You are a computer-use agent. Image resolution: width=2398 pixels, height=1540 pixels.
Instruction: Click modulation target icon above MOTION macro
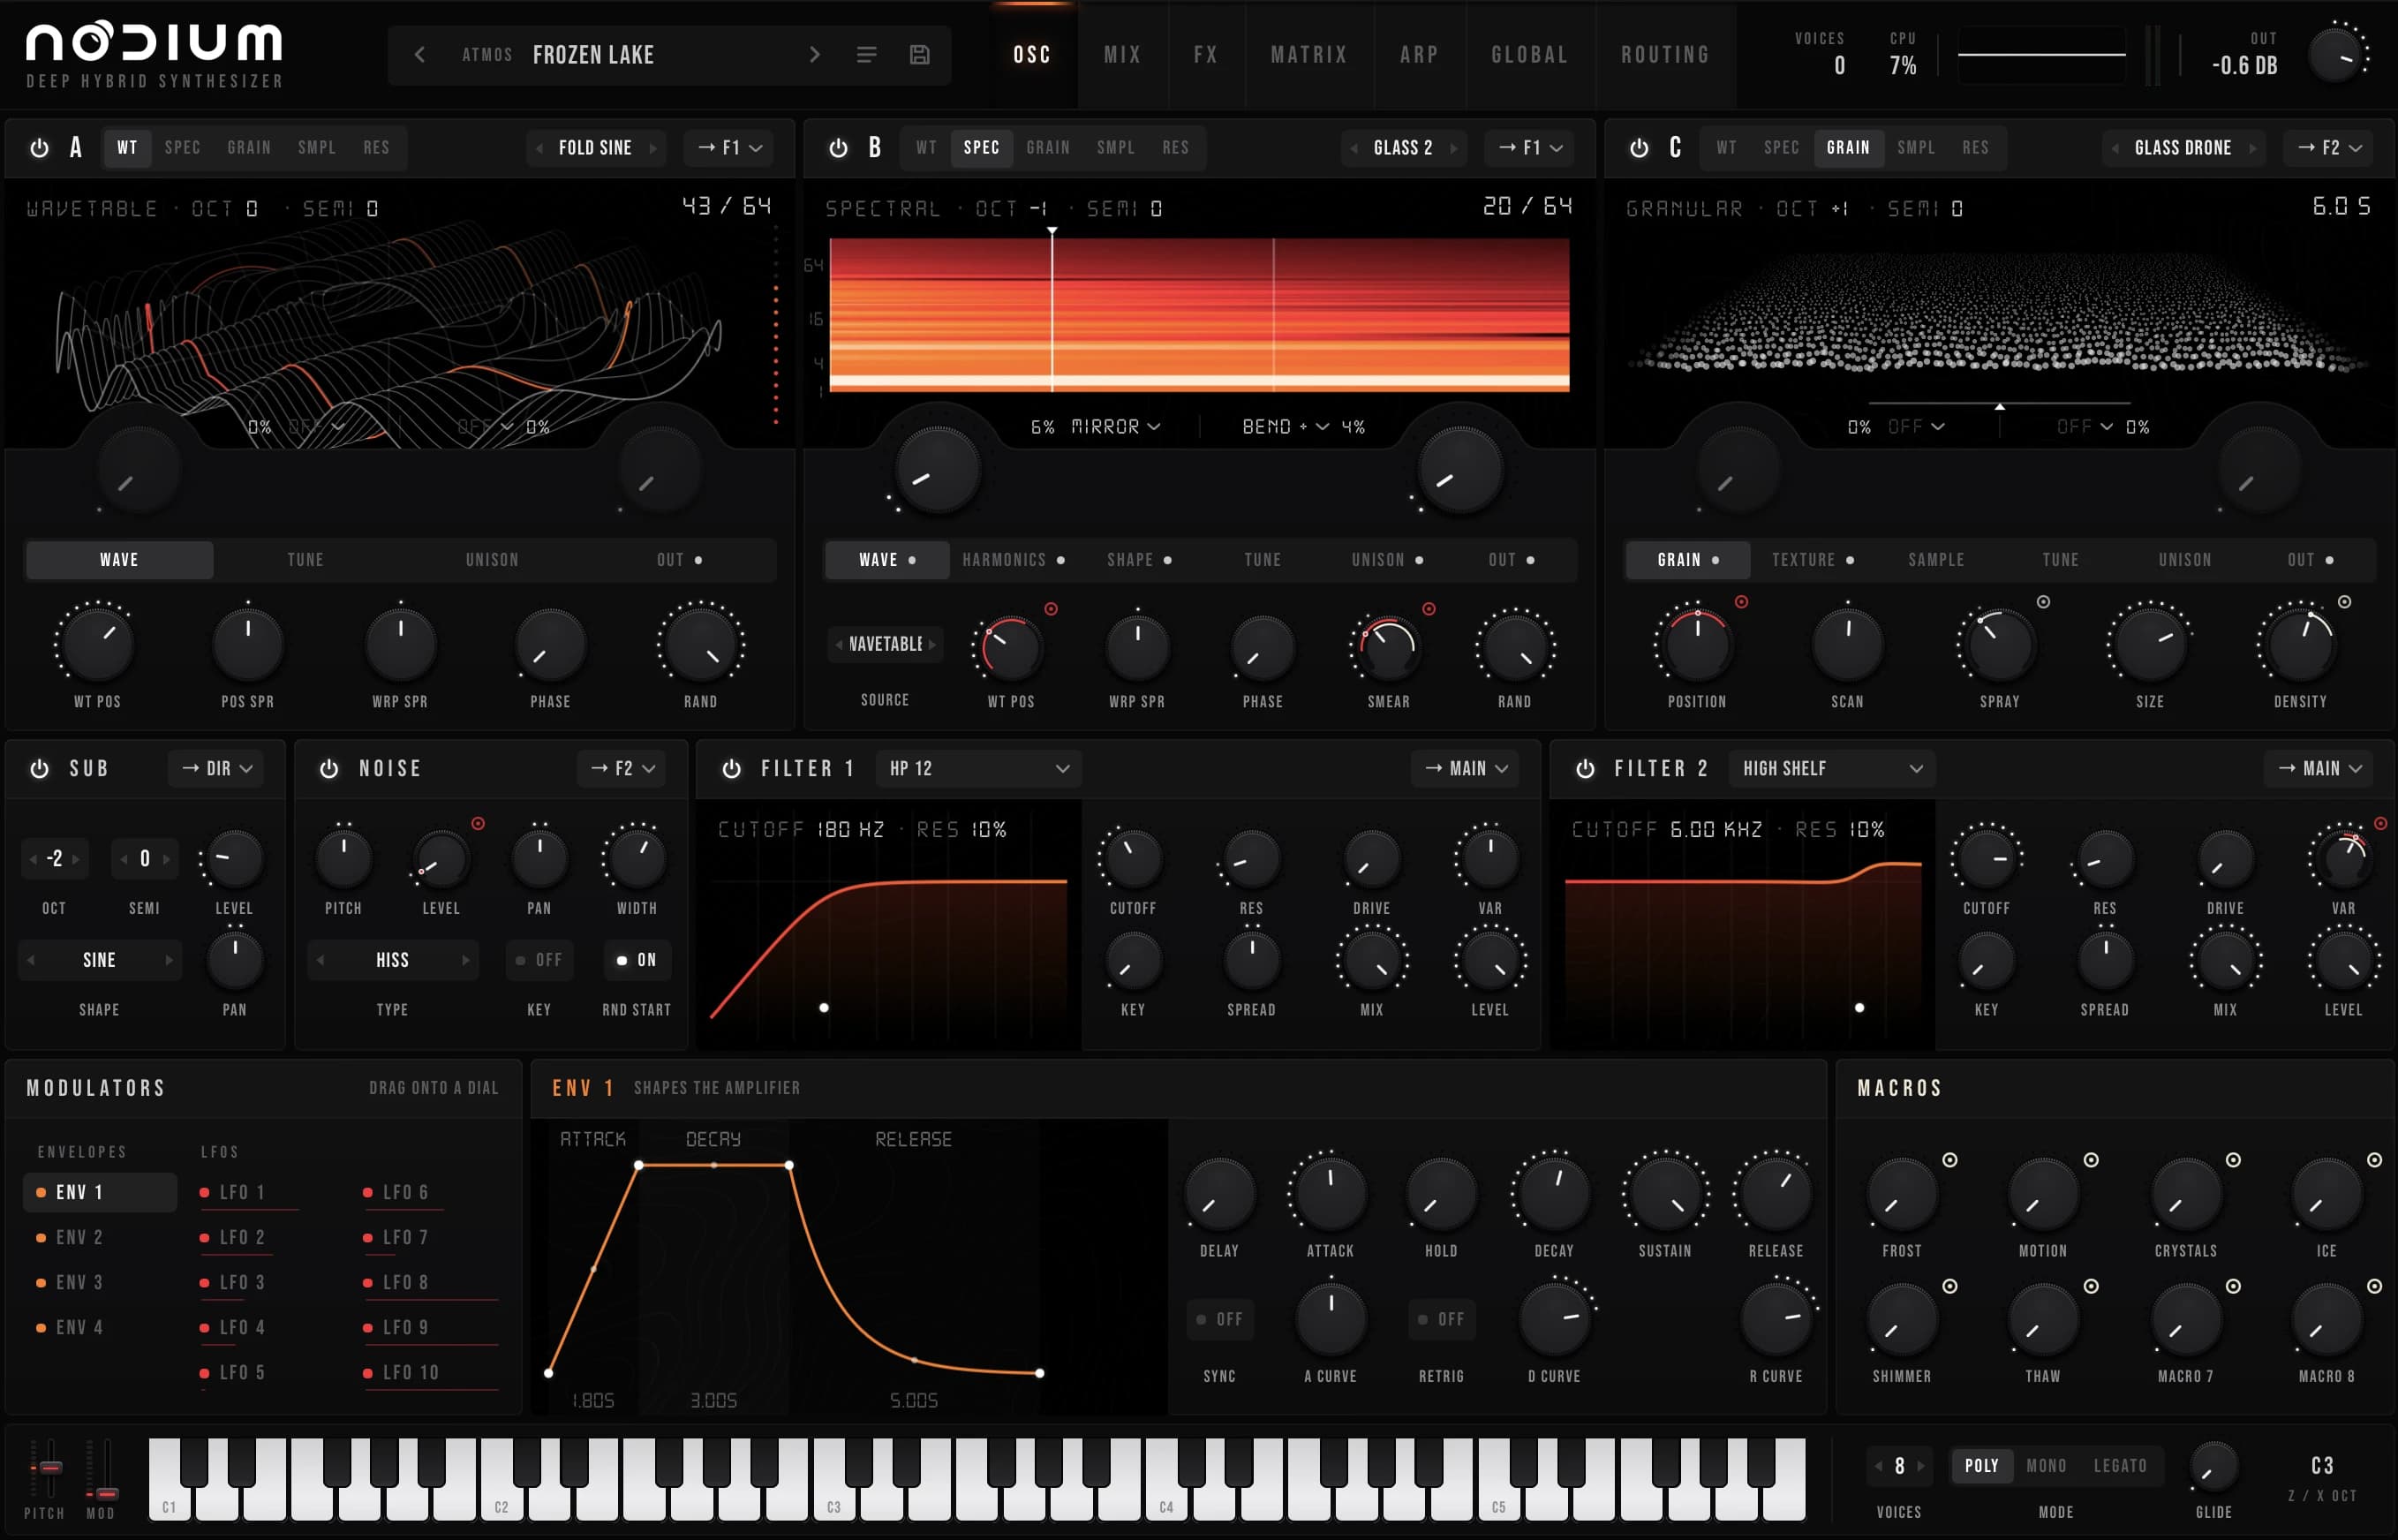tap(2090, 1160)
